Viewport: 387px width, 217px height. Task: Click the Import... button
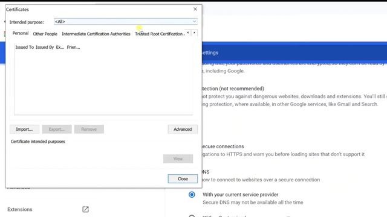(x=24, y=129)
